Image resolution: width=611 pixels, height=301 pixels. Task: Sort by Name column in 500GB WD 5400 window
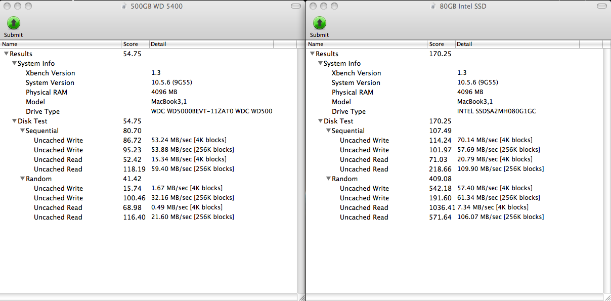coord(61,44)
